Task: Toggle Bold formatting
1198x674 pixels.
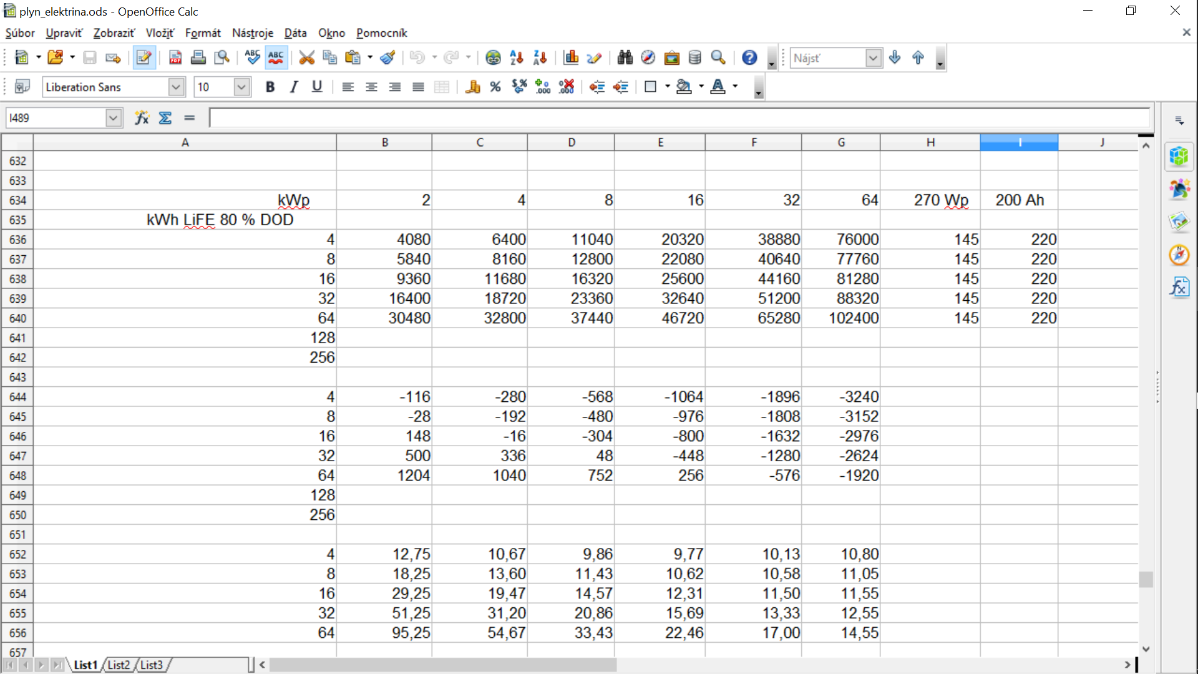Action: [x=270, y=87]
